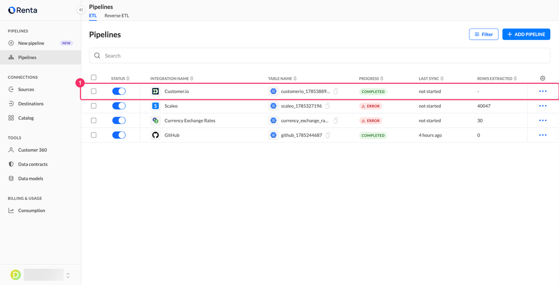This screenshot has width=559, height=285.
Task: Expand the account switcher chevrons
Action: (68, 275)
